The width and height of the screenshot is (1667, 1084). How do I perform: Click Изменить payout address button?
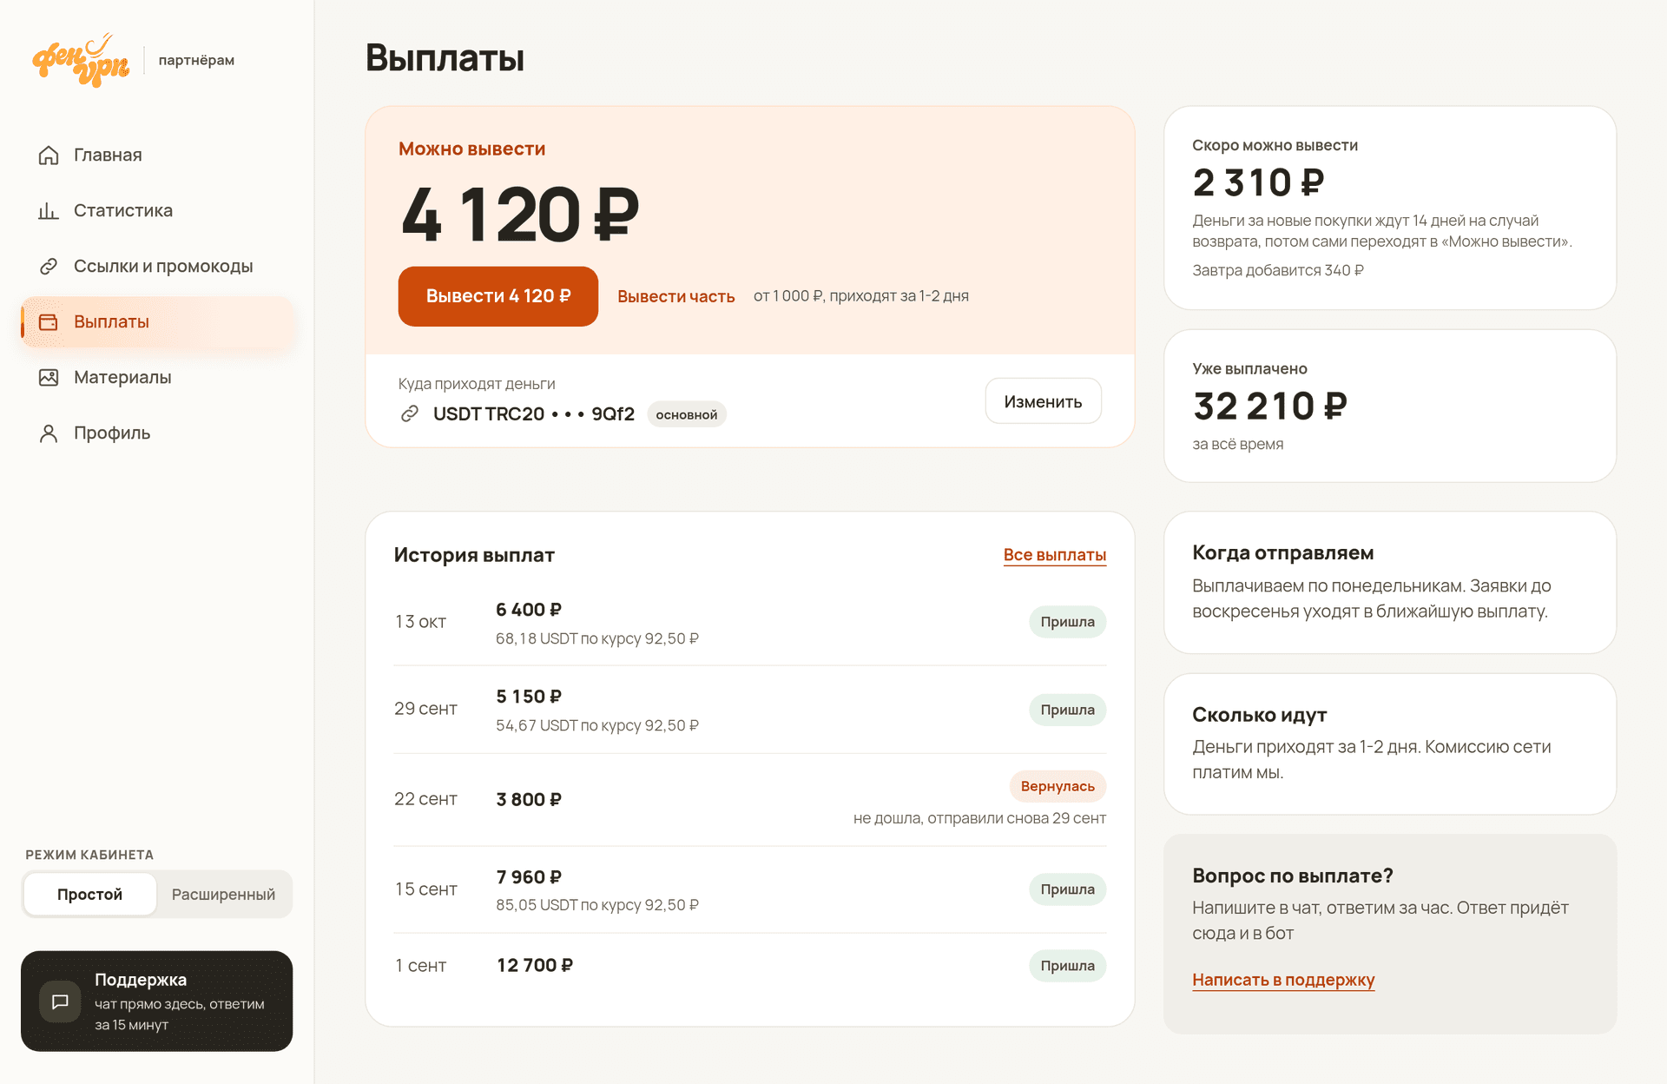[x=1043, y=401]
